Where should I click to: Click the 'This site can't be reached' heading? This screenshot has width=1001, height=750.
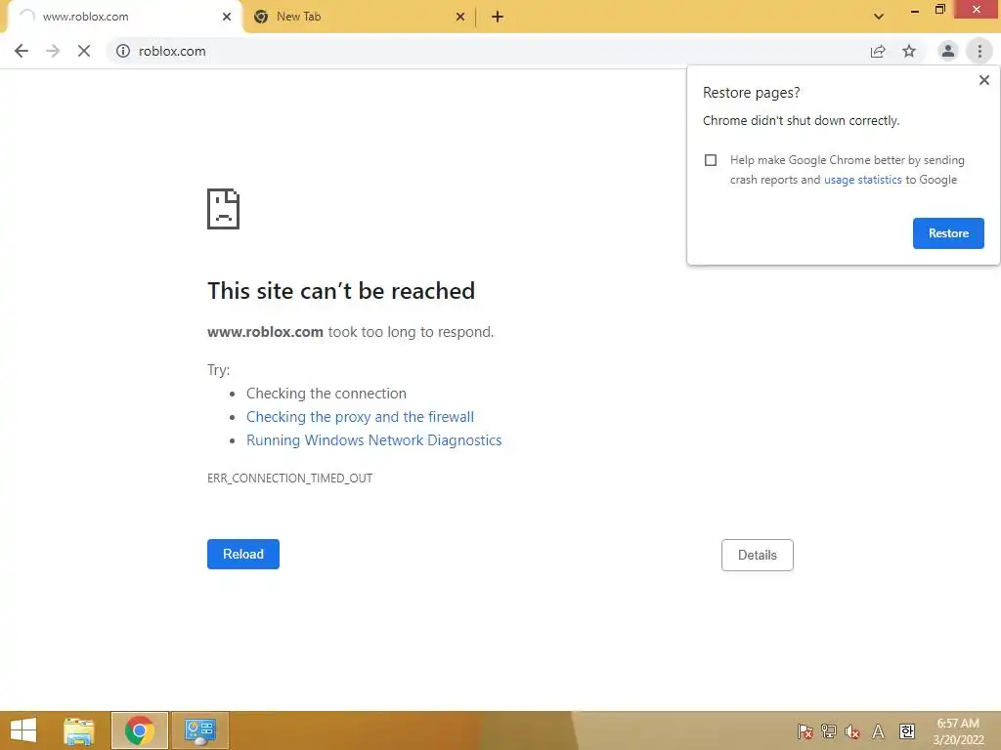point(341,291)
